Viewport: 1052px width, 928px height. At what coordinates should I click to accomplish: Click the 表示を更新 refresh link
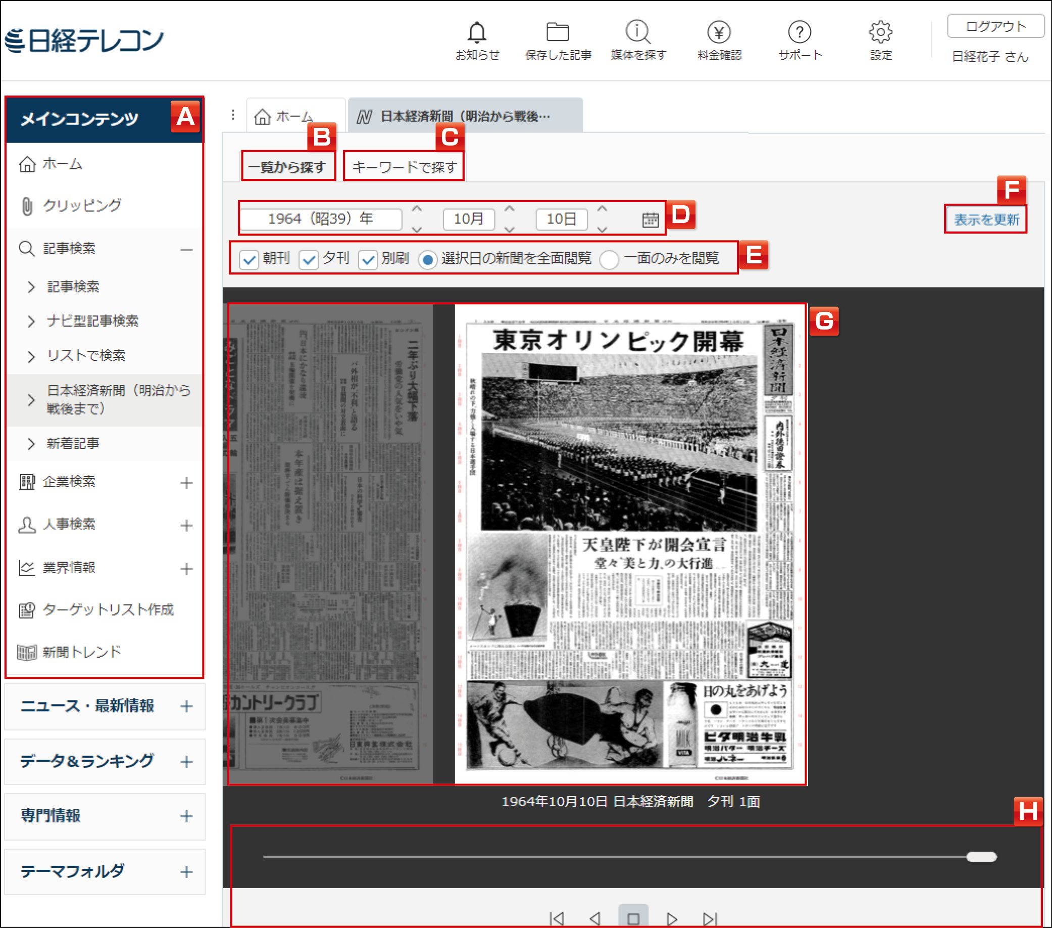pos(986,219)
